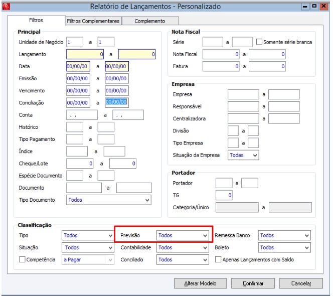Click the first Portador field
This screenshot has width=333, height=296.
(224, 183)
